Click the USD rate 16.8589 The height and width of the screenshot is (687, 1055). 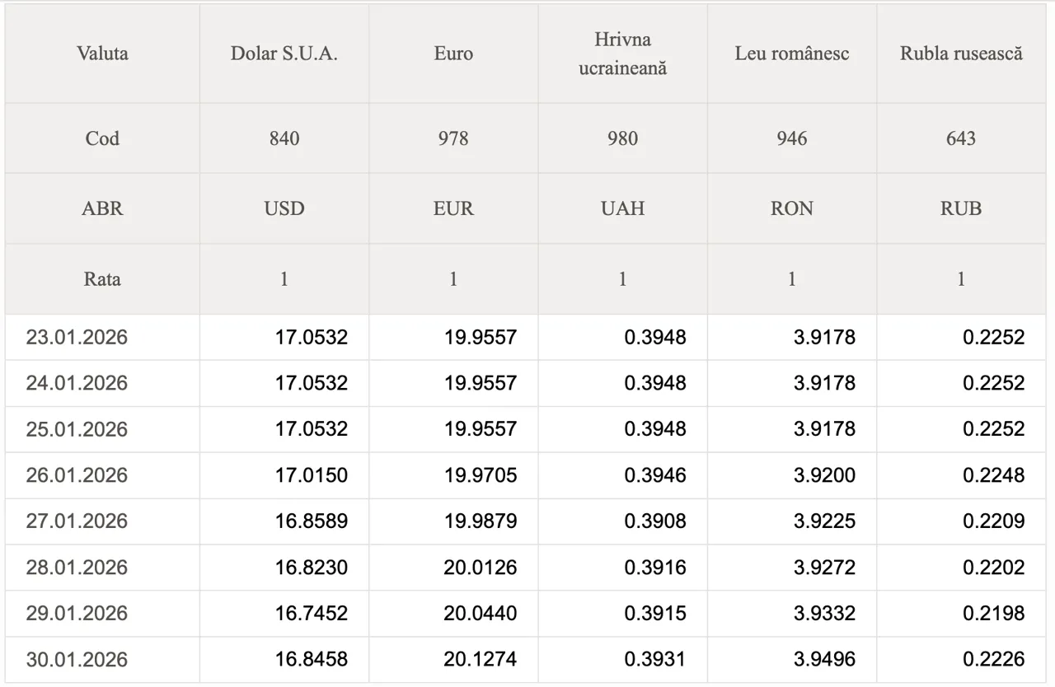312,521
